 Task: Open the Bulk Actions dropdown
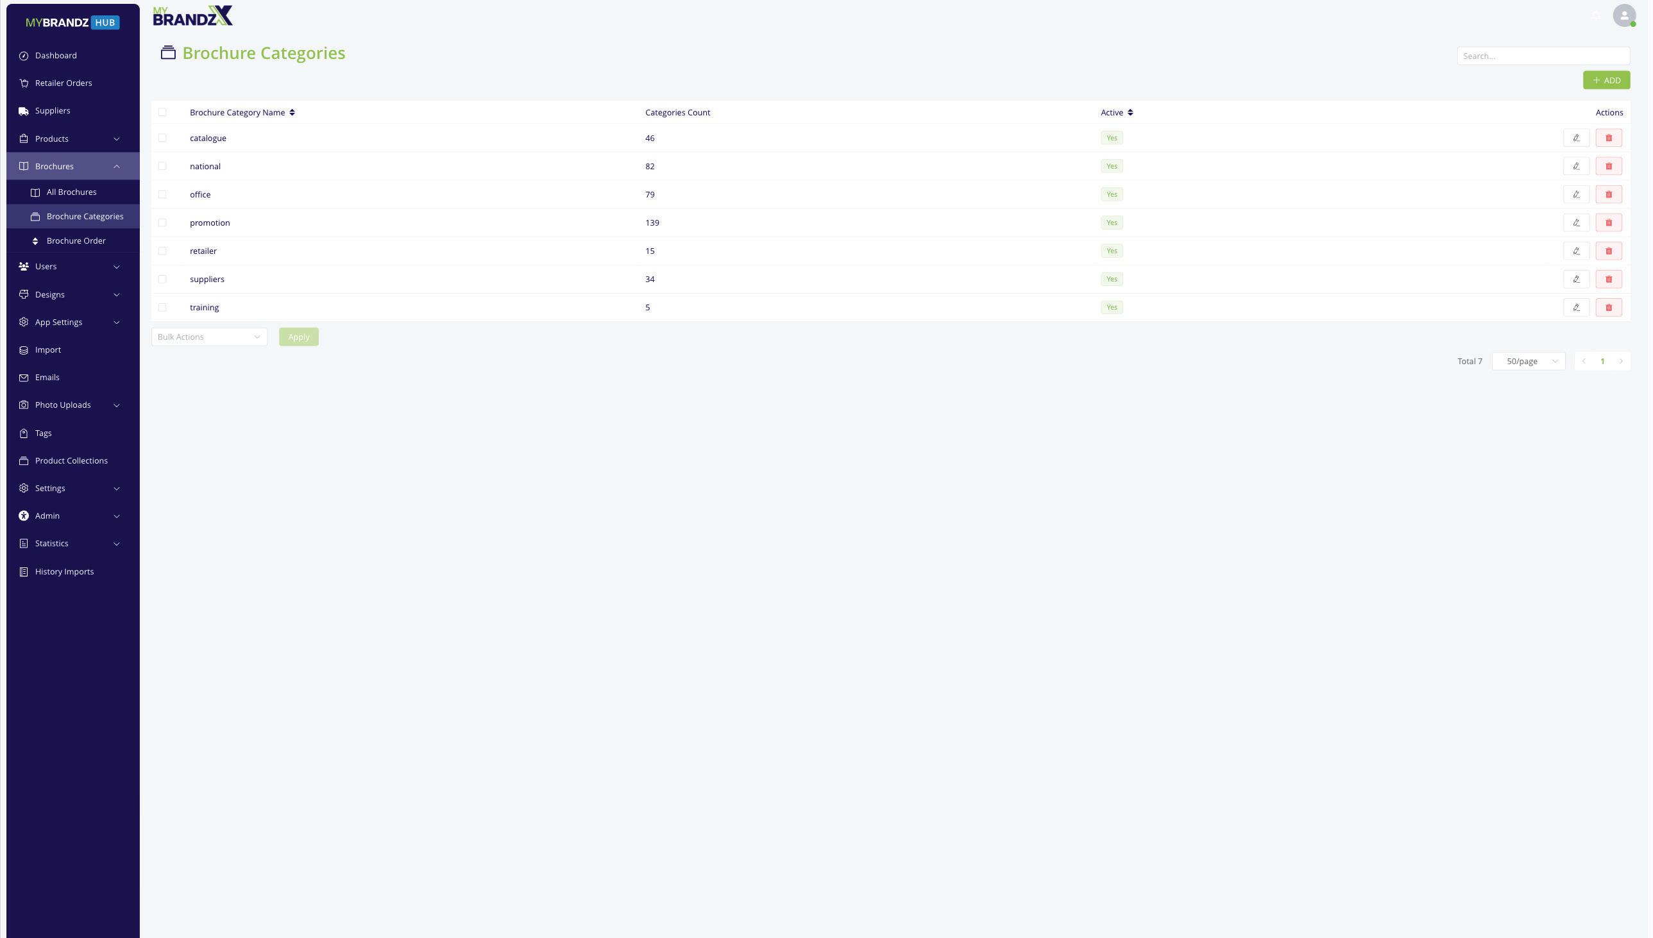tap(209, 337)
